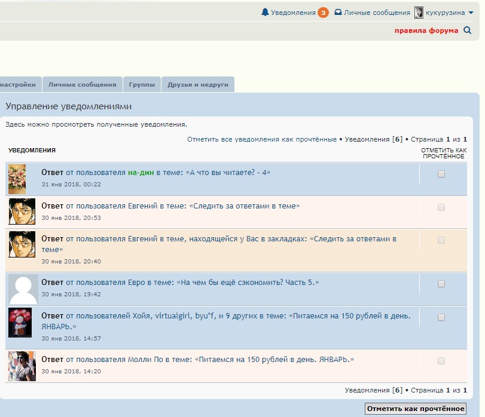485x417 pixels.
Task: Open the правила форума link
Action: coord(426,30)
